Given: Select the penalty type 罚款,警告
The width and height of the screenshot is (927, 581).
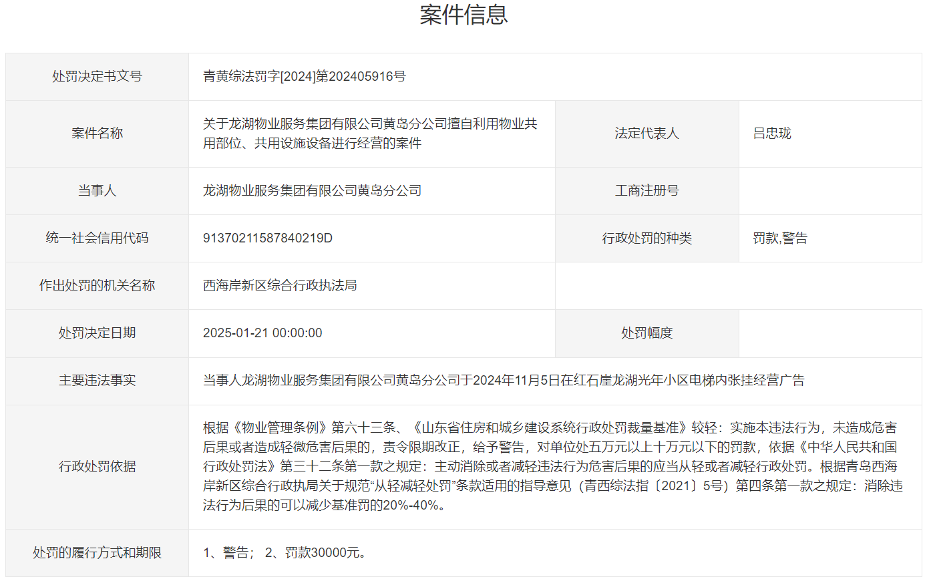Looking at the screenshot, I should [x=780, y=238].
